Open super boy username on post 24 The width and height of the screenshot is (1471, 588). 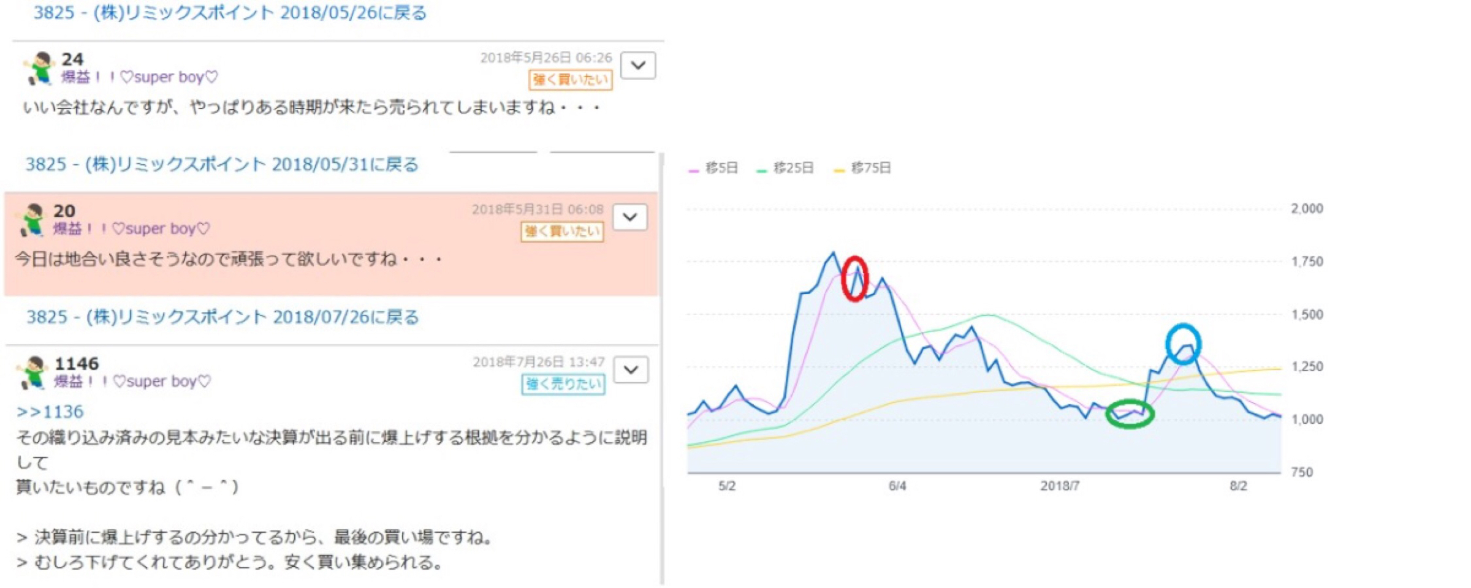coord(140,77)
